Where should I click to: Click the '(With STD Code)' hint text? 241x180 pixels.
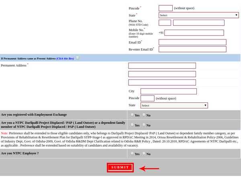[139, 25]
